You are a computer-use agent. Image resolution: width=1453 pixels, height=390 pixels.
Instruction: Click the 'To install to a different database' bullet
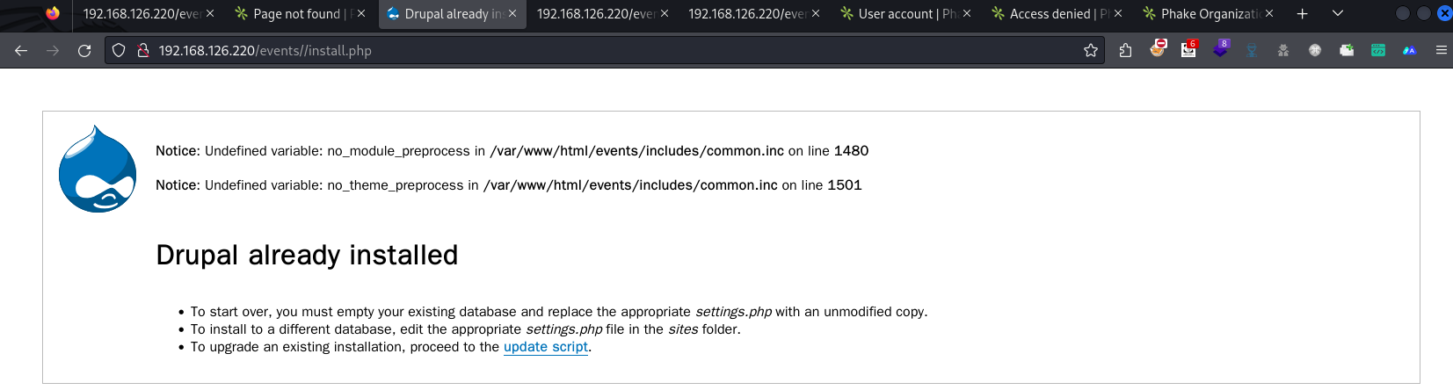[465, 329]
